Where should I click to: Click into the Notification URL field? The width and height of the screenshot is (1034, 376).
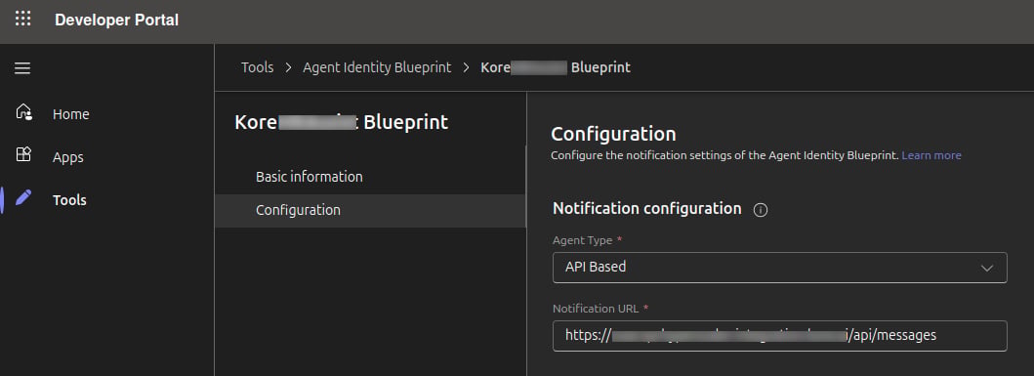click(x=779, y=336)
